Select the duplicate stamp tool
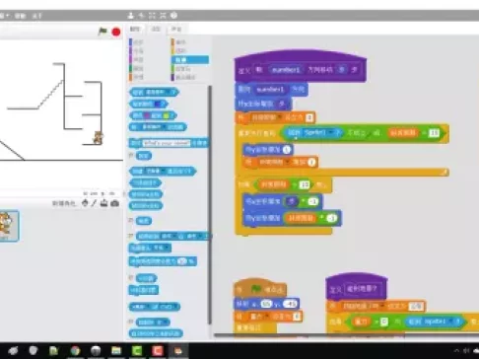 (130, 16)
